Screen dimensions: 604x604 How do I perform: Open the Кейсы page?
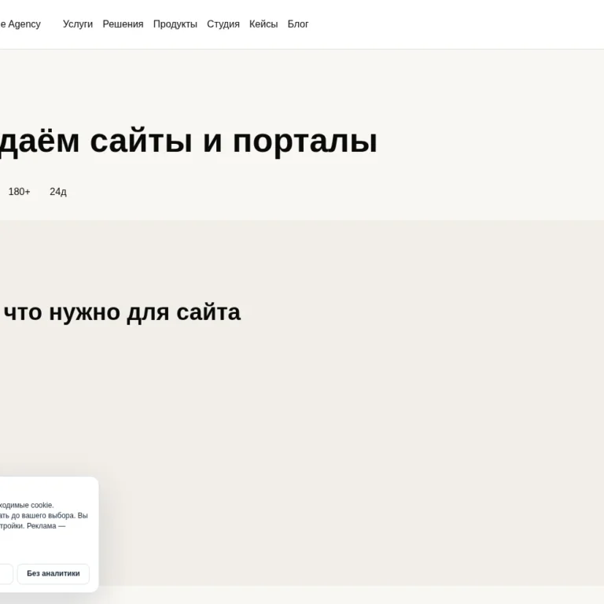(263, 24)
